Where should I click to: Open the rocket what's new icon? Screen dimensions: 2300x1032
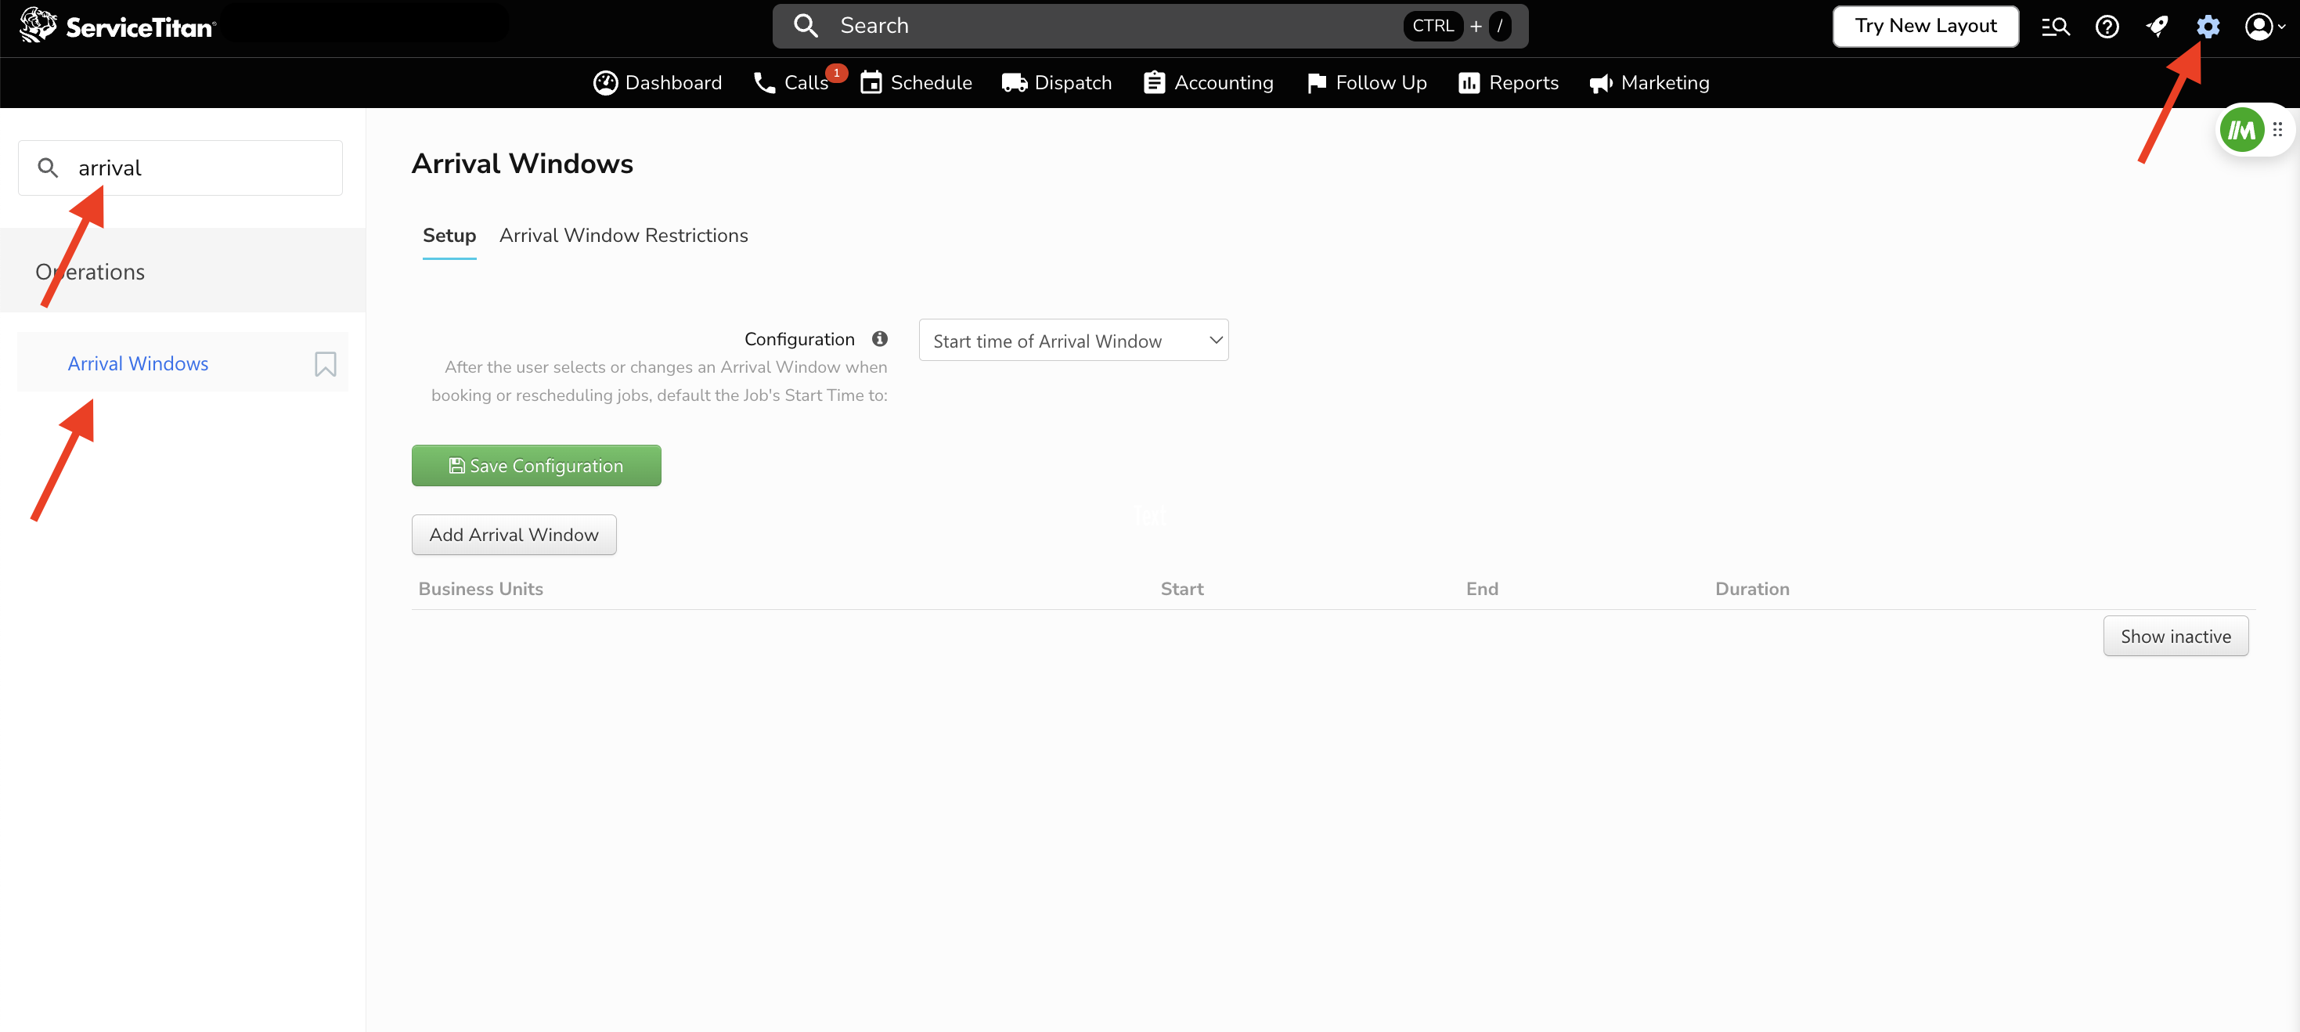pos(2158,27)
